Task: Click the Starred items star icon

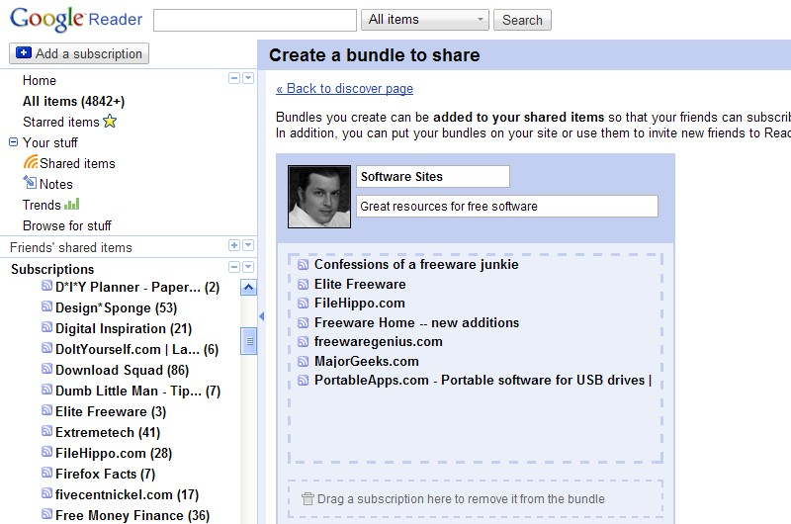Action: [110, 122]
